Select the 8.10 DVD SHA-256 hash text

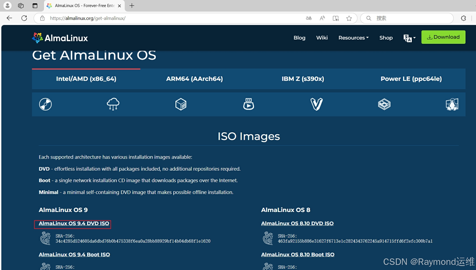[x=355, y=241]
